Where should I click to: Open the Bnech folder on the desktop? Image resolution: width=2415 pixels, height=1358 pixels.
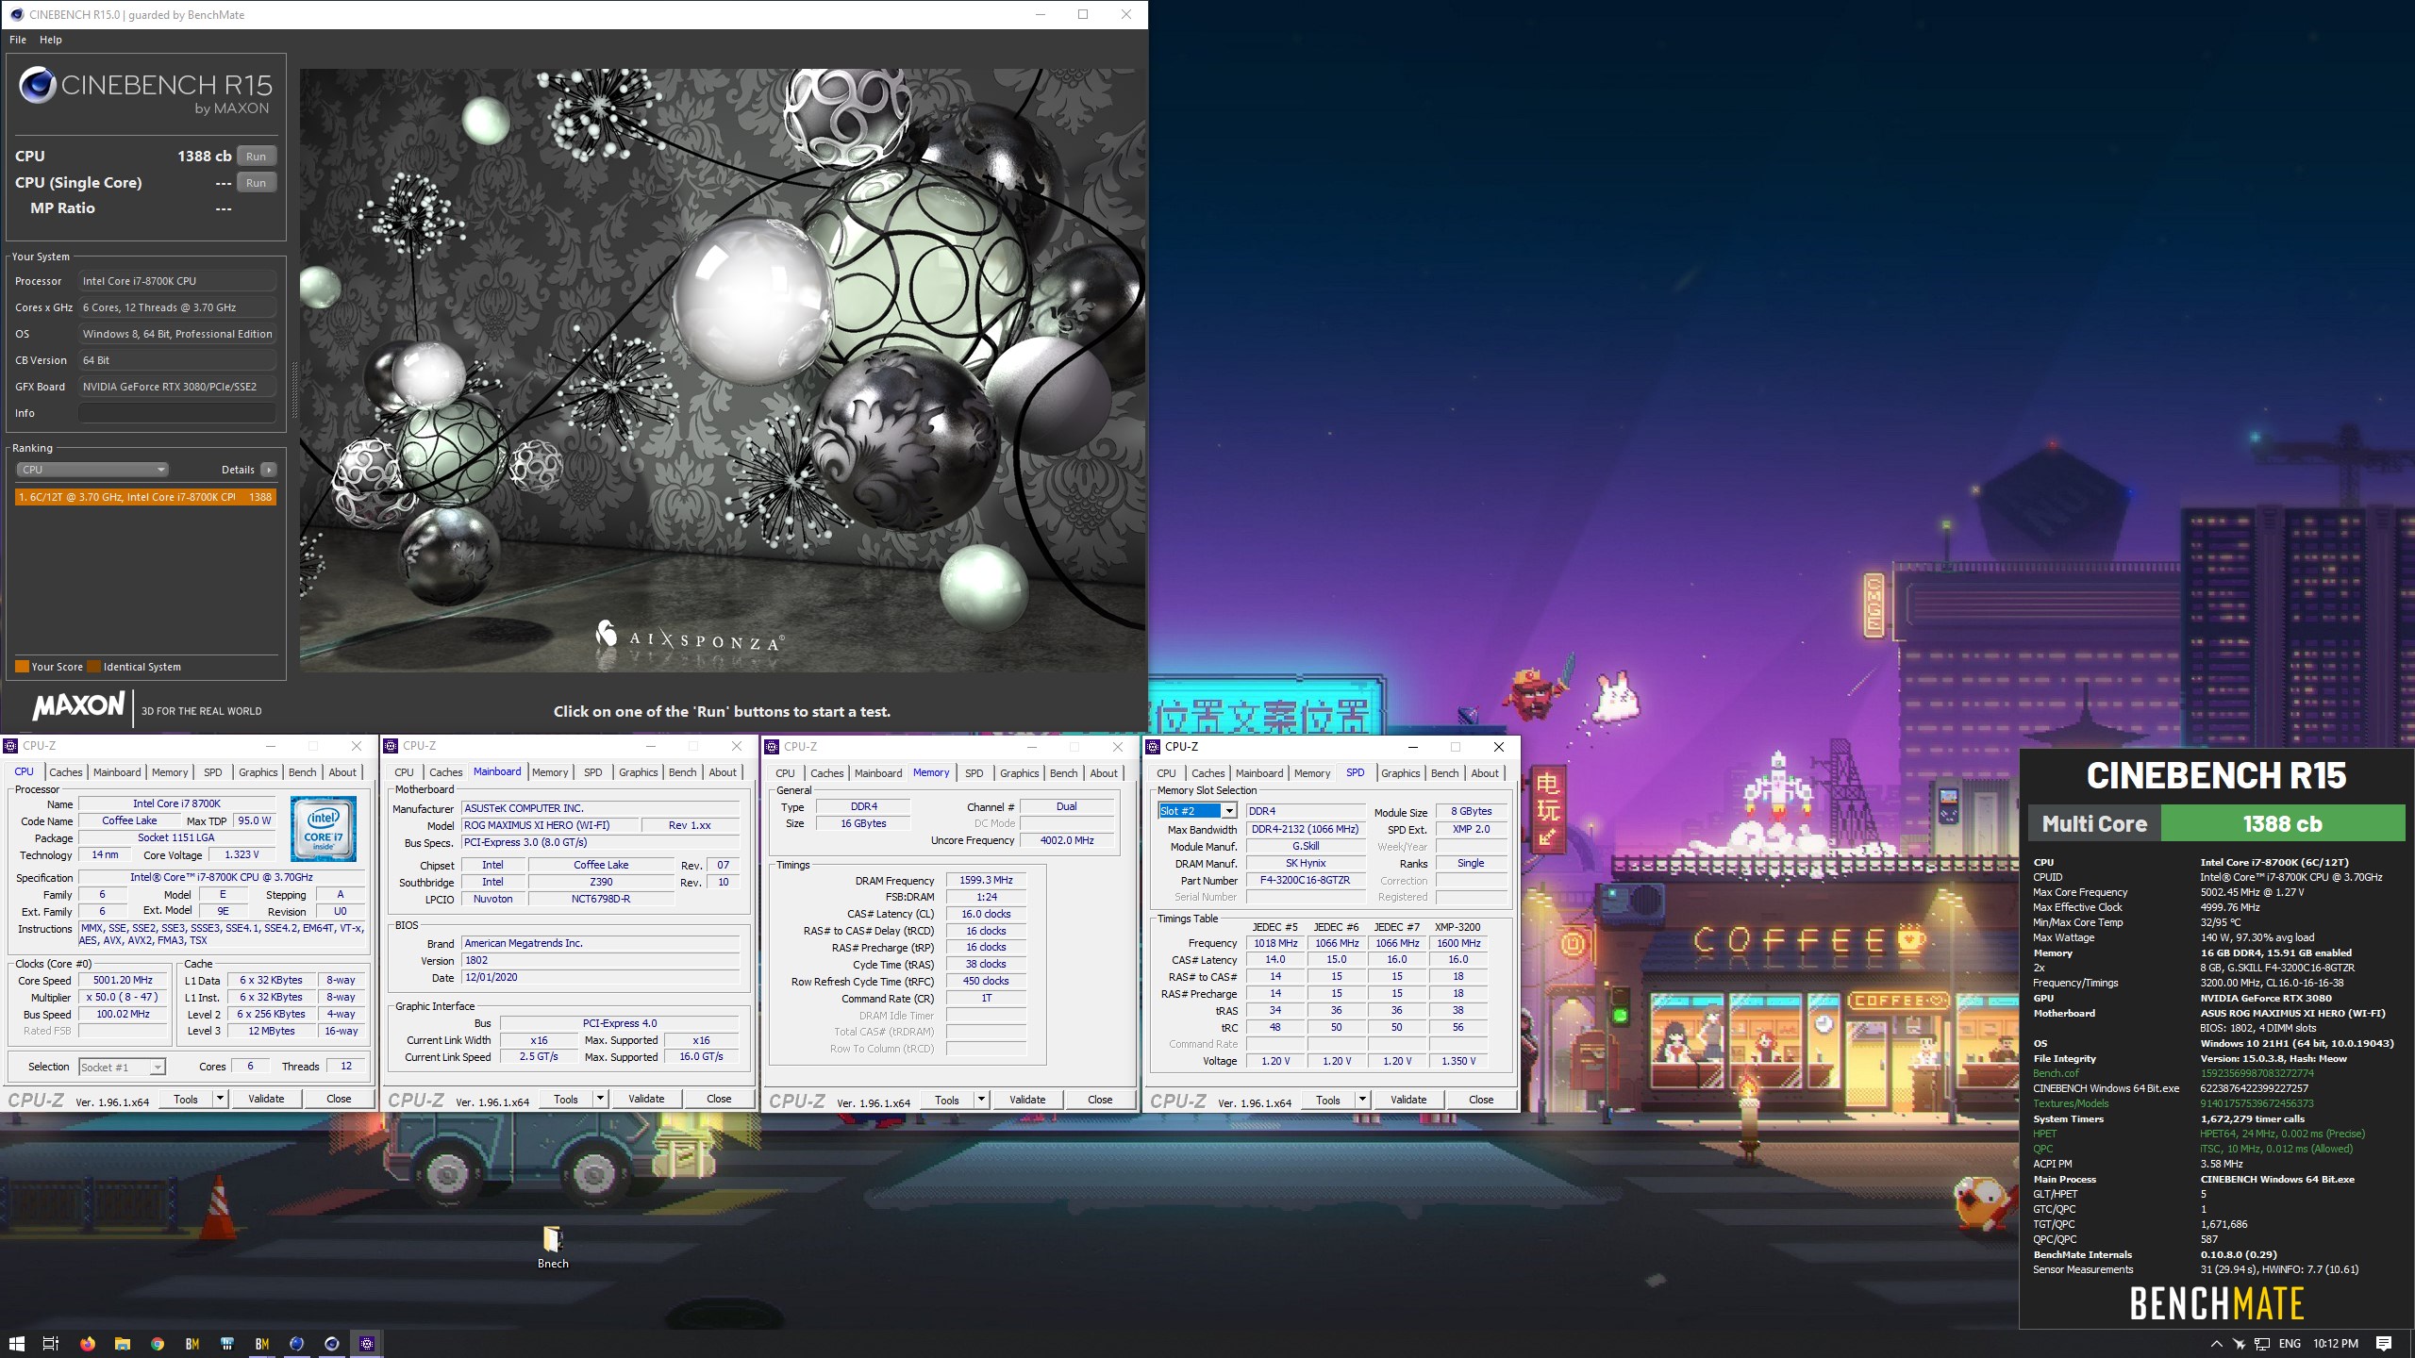coord(553,1248)
